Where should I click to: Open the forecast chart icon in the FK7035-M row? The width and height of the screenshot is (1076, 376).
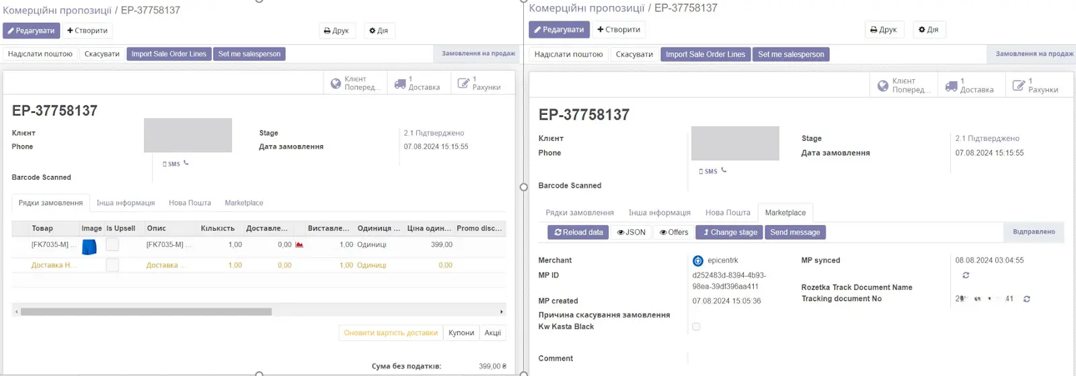[x=299, y=245]
